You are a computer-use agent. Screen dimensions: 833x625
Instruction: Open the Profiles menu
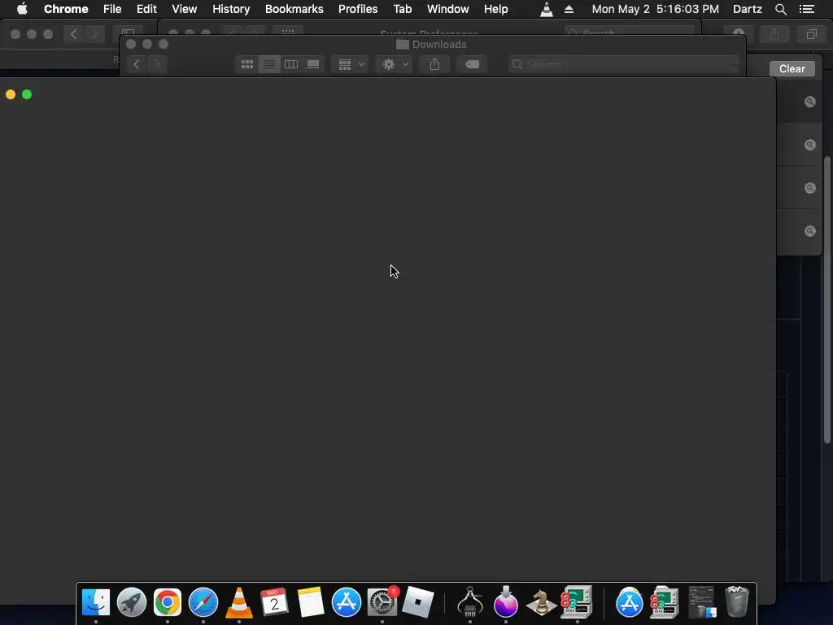point(358,9)
